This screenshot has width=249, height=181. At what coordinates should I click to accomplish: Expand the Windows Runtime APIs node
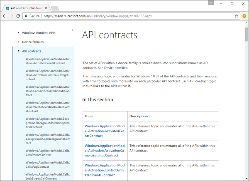pos(18,32)
